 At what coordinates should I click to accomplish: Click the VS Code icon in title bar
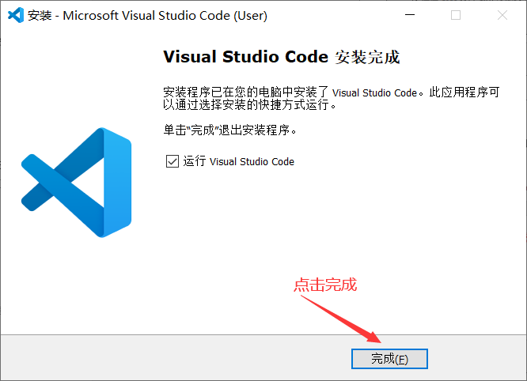click(13, 16)
